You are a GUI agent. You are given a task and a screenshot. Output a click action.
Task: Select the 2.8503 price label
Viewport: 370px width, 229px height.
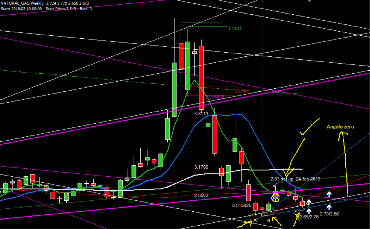[201, 195]
